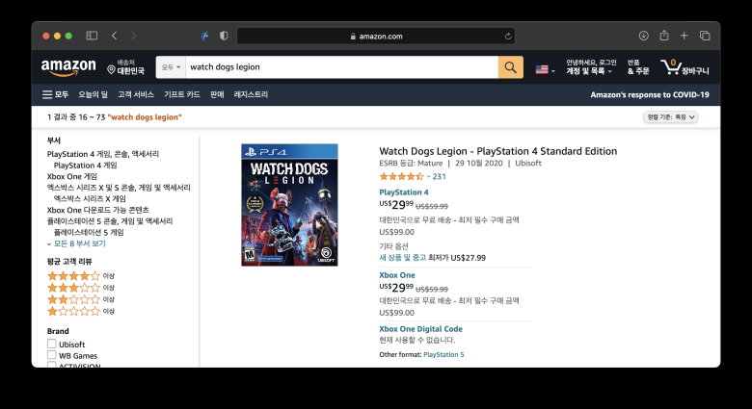Select Xbox One 다운로드 가능 콘텐츠 department
Viewport: 752px width, 409px height.
click(x=97, y=210)
